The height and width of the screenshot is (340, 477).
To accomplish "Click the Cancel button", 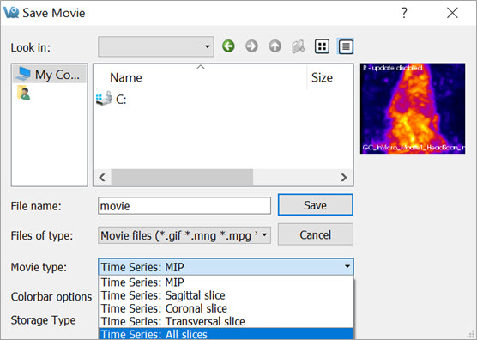I will 316,234.
